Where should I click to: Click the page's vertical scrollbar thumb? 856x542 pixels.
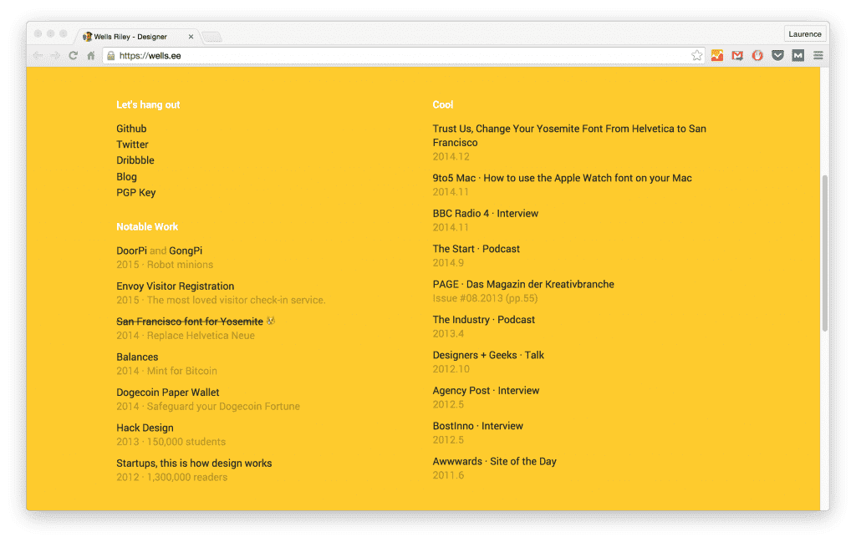click(x=825, y=253)
